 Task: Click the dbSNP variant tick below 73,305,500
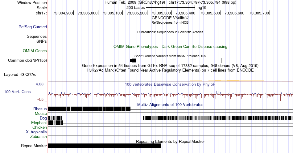(221, 60)
